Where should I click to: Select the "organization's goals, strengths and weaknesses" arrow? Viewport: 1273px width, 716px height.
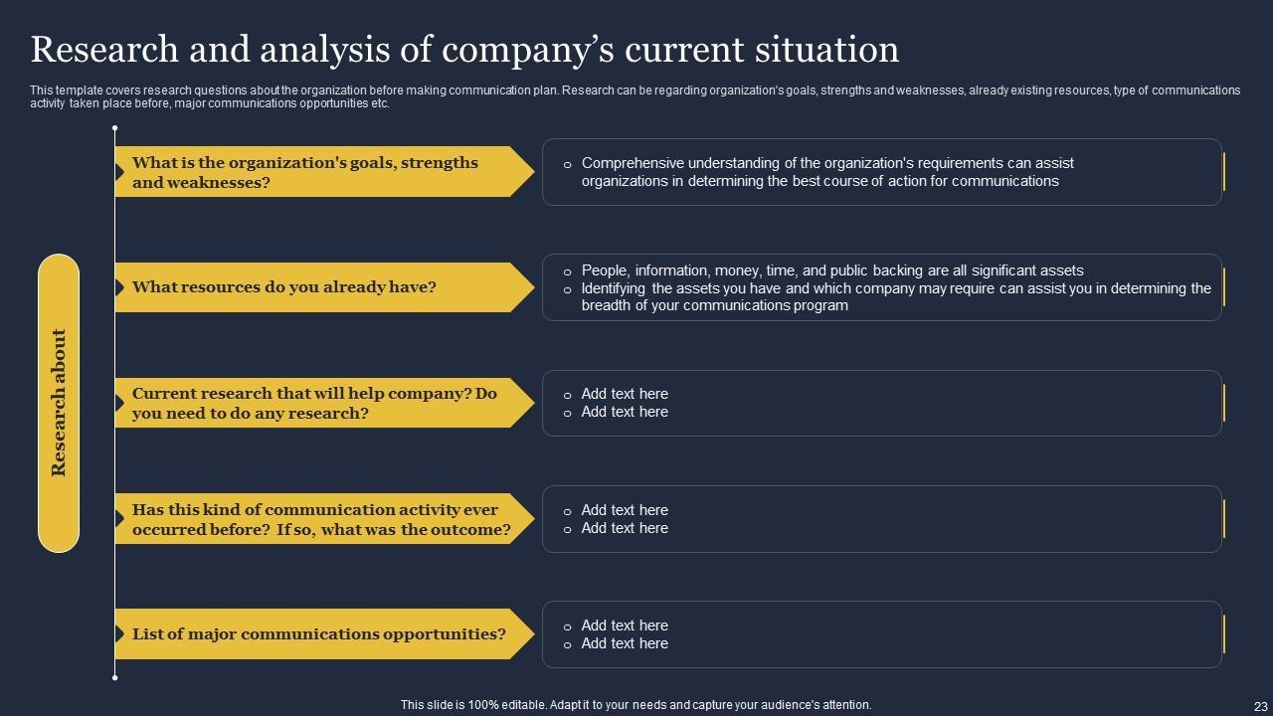click(318, 172)
